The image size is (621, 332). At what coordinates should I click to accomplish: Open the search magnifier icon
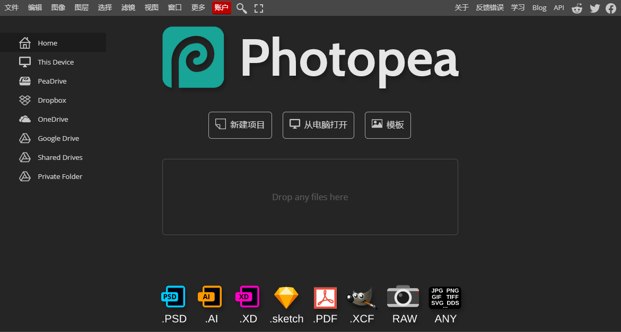(242, 8)
